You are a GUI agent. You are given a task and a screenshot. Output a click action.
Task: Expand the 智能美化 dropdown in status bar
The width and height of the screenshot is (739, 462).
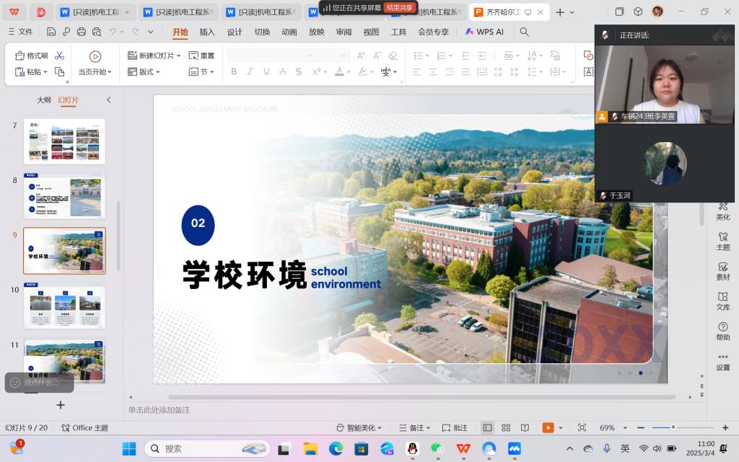point(359,427)
